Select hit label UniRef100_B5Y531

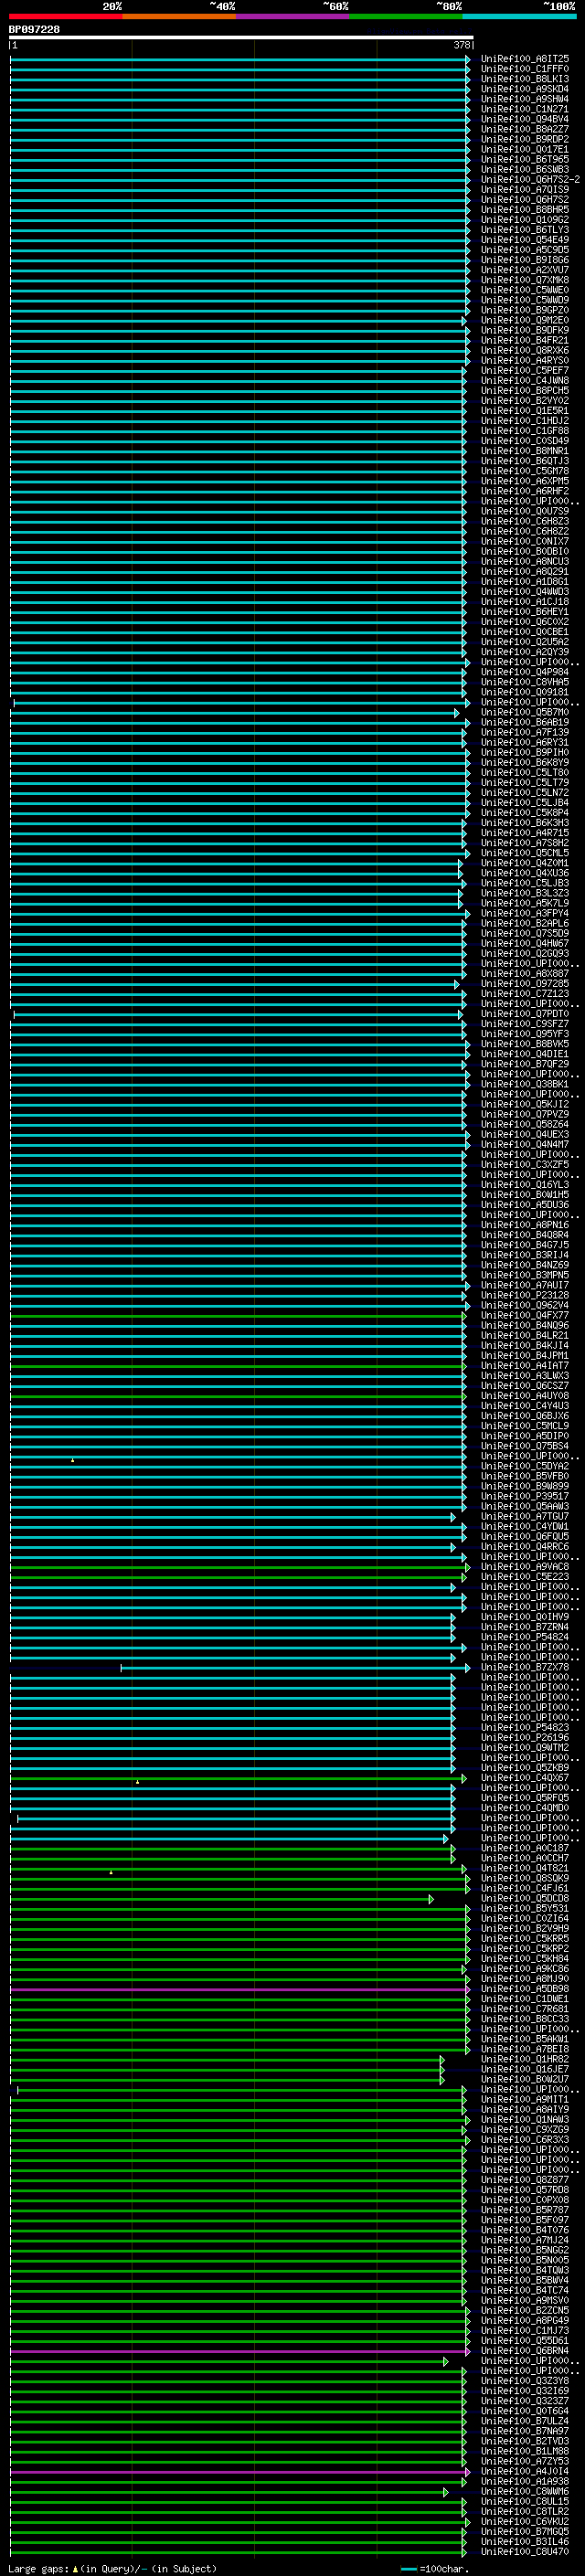(x=525, y=1909)
